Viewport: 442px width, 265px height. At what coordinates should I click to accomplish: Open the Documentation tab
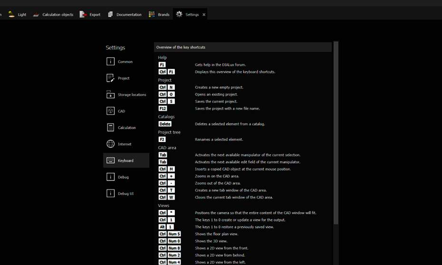coord(125,15)
